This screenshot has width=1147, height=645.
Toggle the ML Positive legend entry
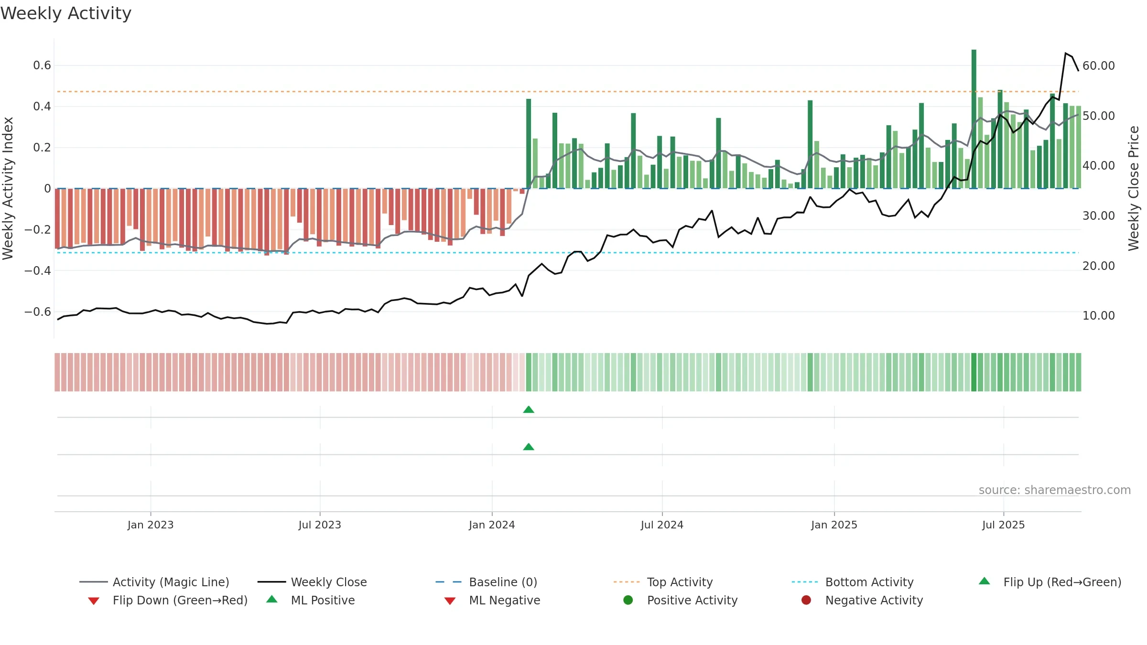tap(311, 600)
